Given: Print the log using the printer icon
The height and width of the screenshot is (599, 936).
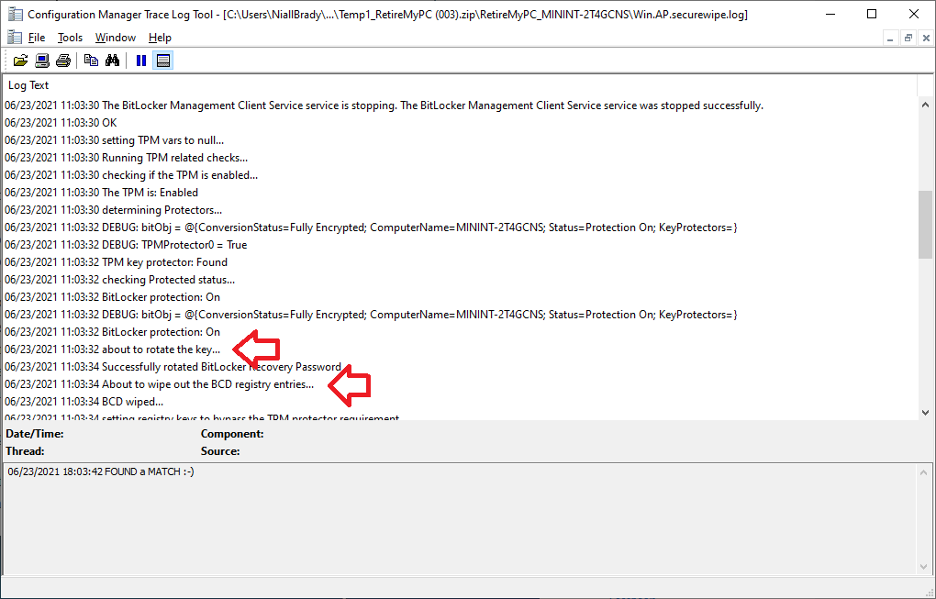Looking at the screenshot, I should tap(63, 61).
